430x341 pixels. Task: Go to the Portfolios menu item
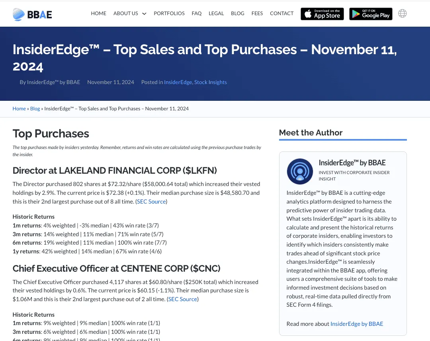tap(169, 14)
